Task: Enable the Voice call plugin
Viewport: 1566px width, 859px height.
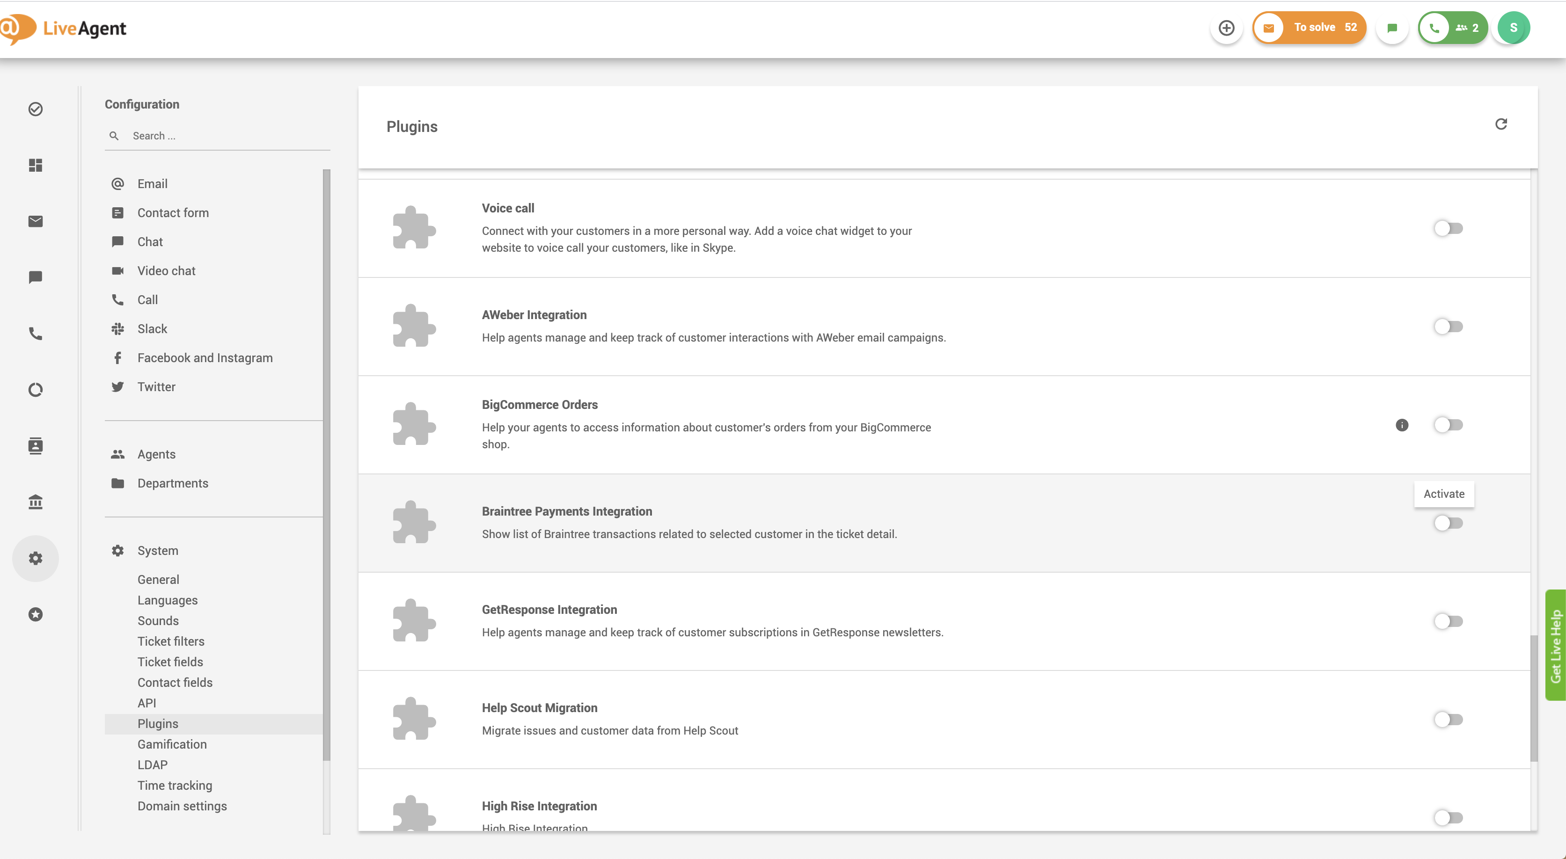Action: point(1449,228)
